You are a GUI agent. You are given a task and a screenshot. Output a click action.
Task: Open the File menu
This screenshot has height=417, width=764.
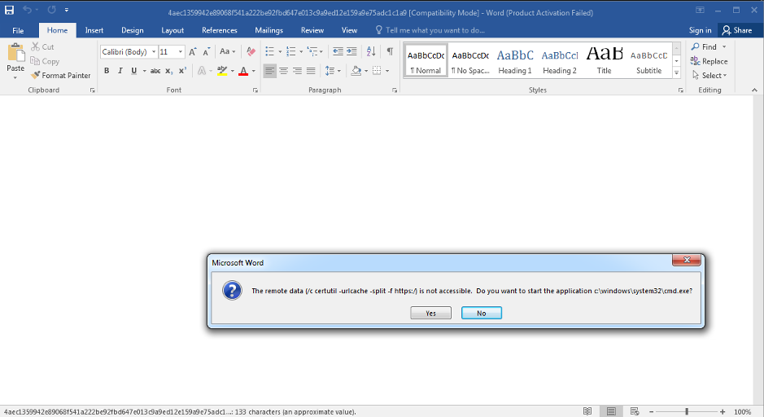(18, 30)
